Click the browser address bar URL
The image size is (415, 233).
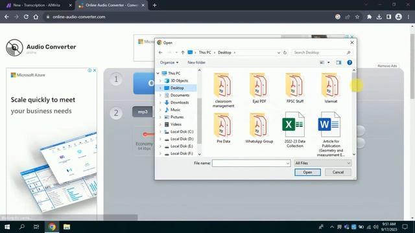[x=79, y=17]
